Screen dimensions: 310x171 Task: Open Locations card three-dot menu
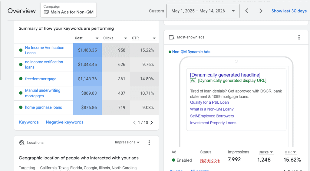pos(149,143)
